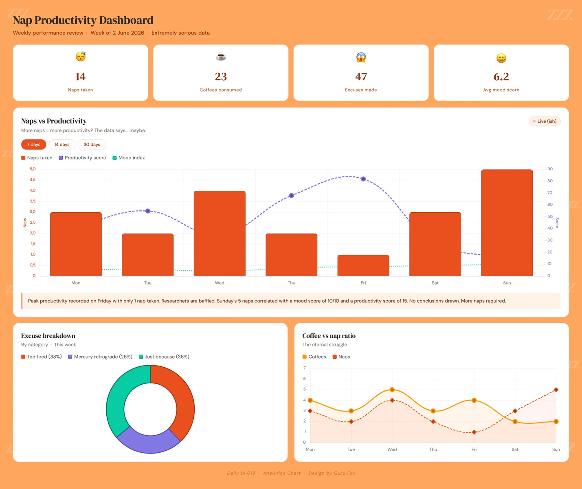Click the sleeping face emoji icon
Image resolution: width=582 pixels, height=489 pixels.
click(x=81, y=56)
